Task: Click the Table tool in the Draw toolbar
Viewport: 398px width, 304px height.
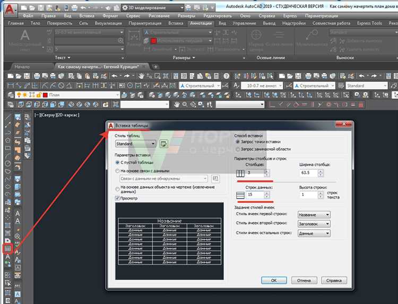Action: [7, 249]
